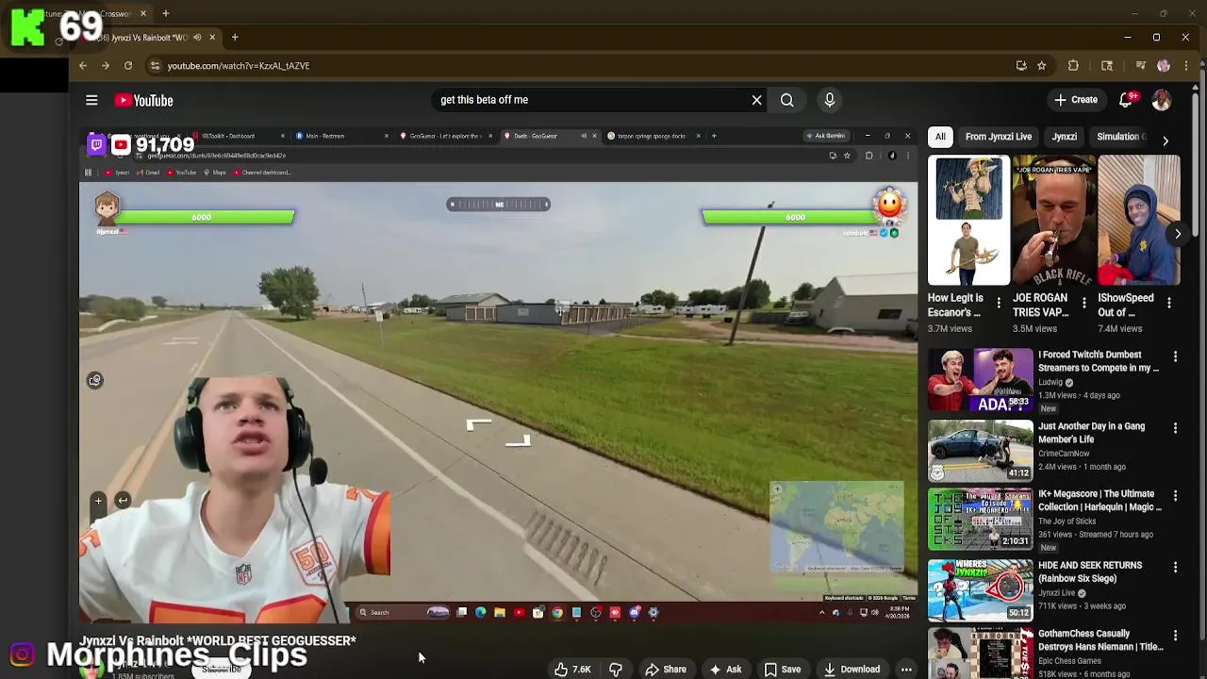Click into the YouTube search field
The image size is (1207, 679).
coord(589,100)
